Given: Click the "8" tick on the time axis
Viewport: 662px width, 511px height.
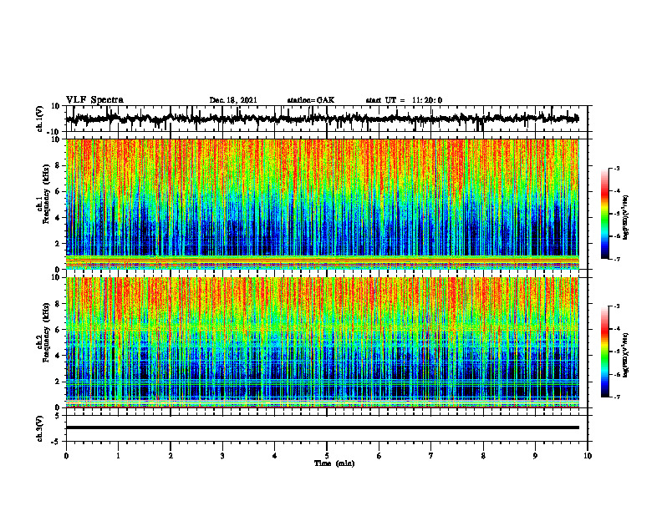Looking at the screenshot, I should click(483, 456).
